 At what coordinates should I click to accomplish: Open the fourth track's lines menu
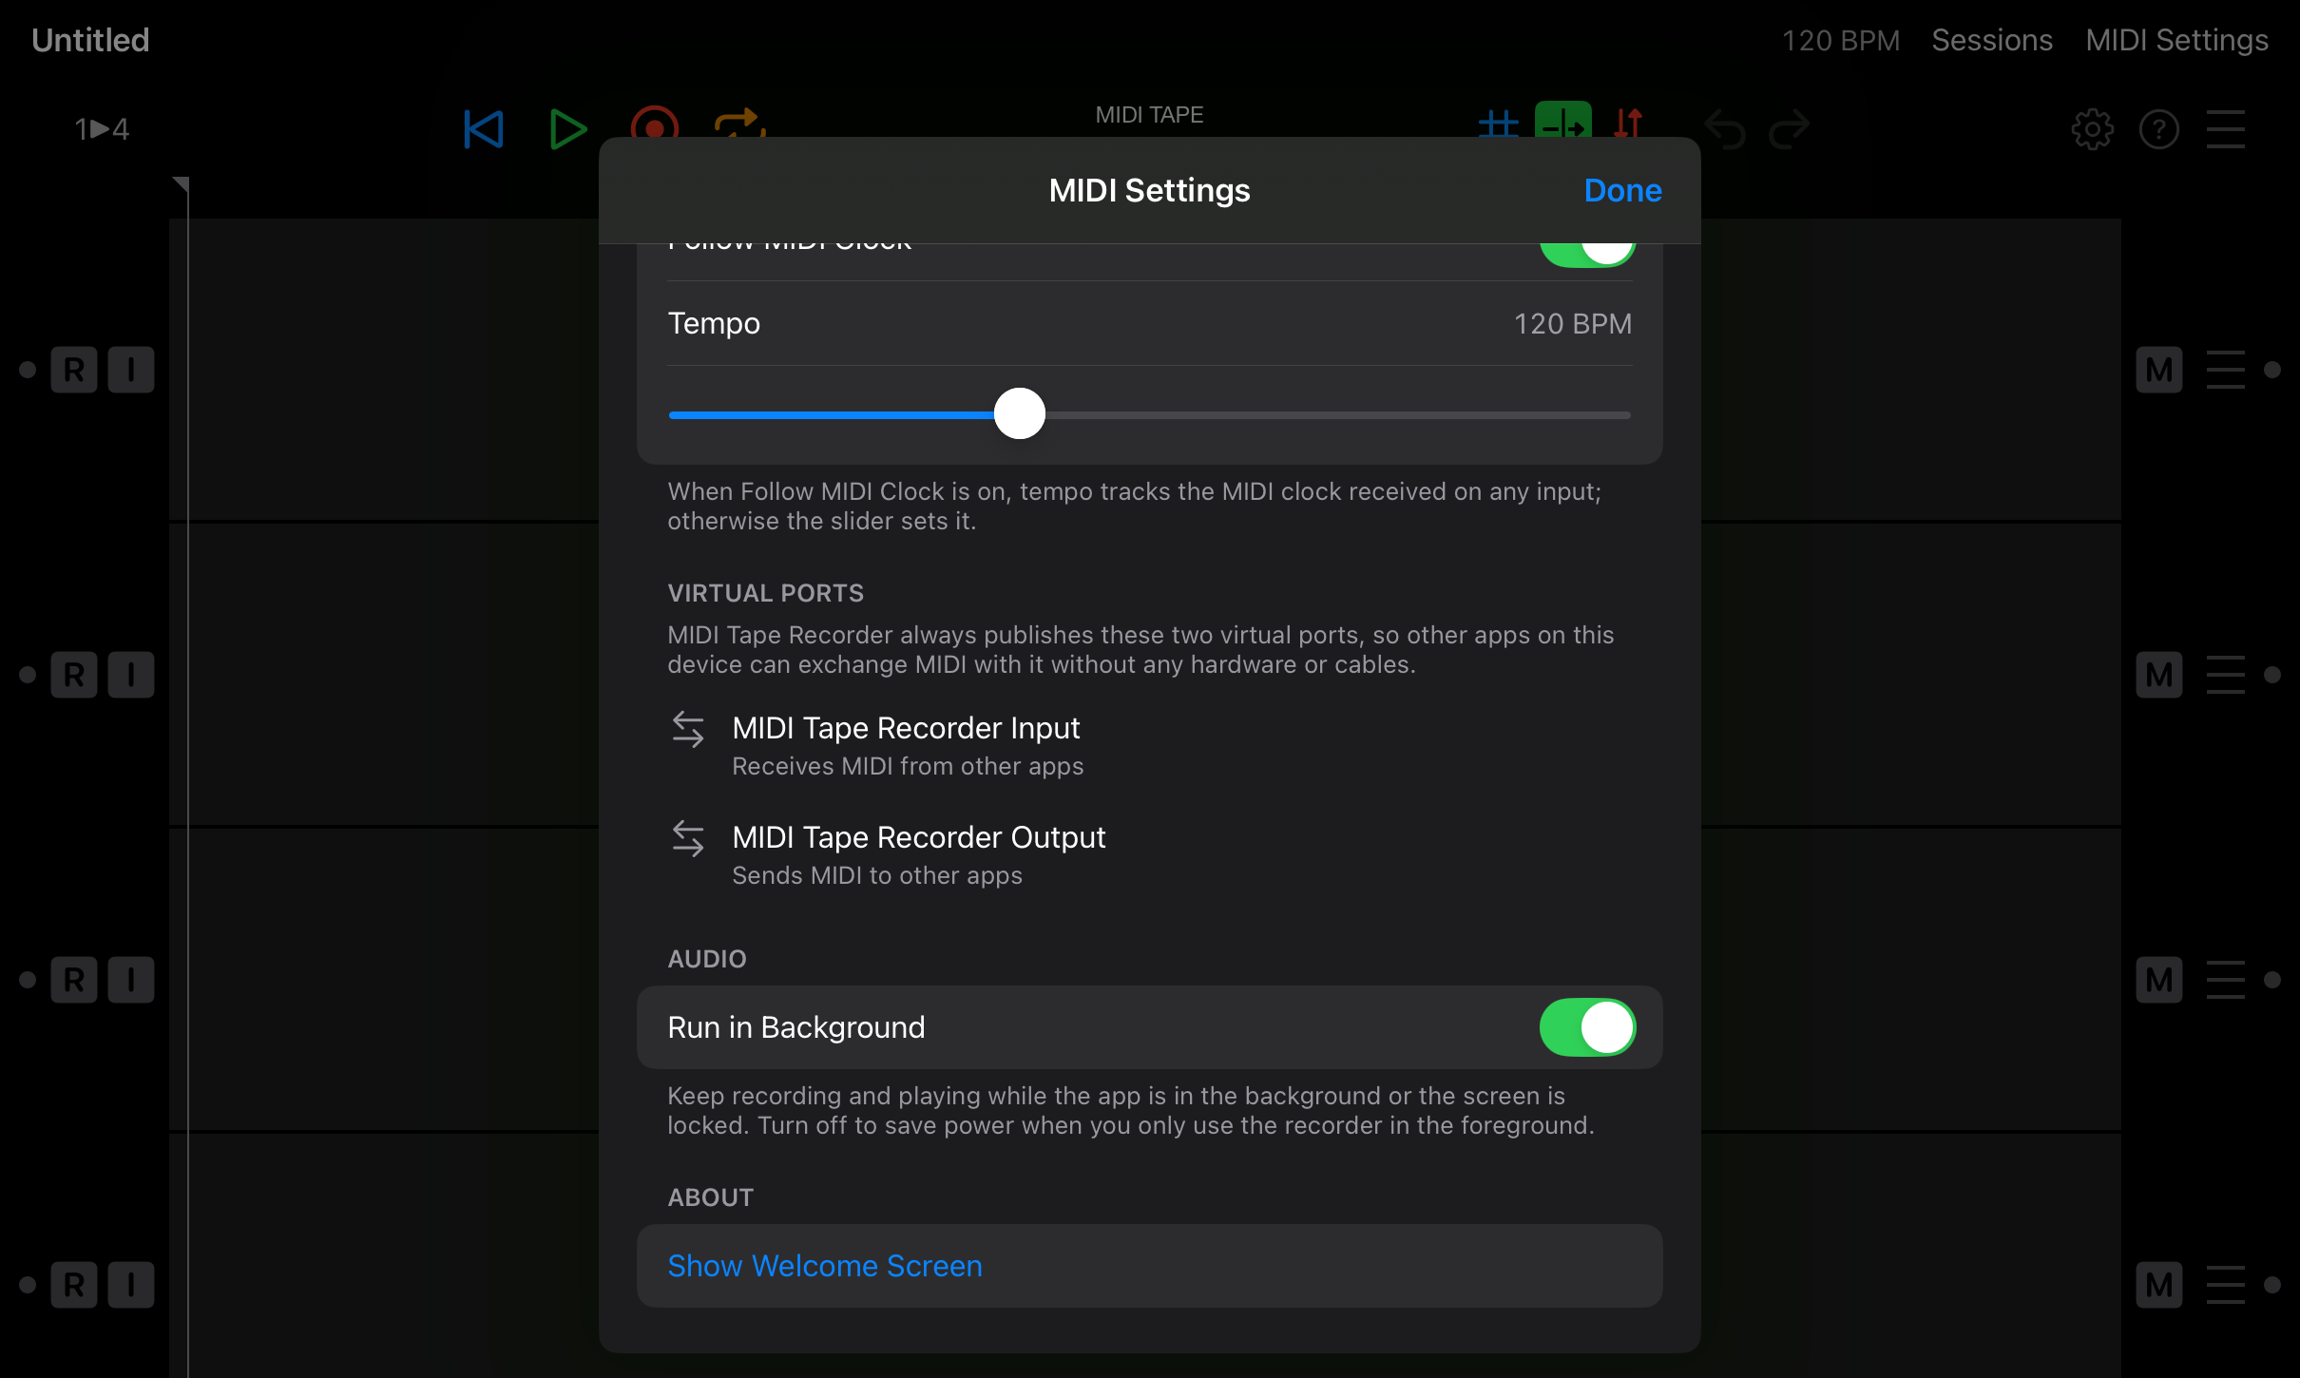(2226, 1285)
